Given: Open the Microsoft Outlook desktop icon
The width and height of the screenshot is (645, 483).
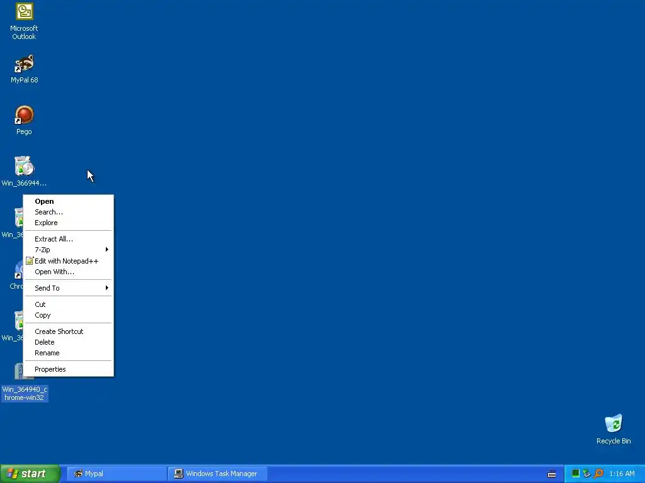Looking at the screenshot, I should pyautogui.click(x=24, y=11).
